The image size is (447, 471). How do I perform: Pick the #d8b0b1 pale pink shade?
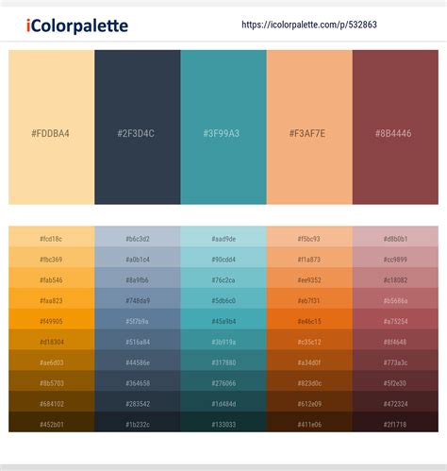395,237
